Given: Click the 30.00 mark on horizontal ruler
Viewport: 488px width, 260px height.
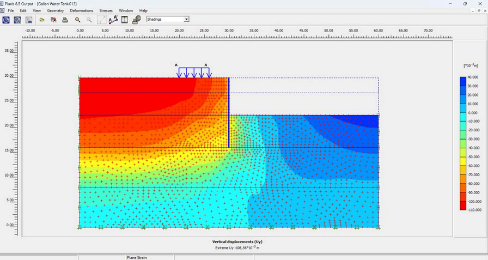Looking at the screenshot, I should click(x=229, y=31).
